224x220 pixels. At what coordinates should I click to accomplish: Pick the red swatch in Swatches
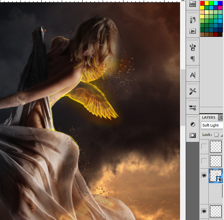click(x=202, y=3)
